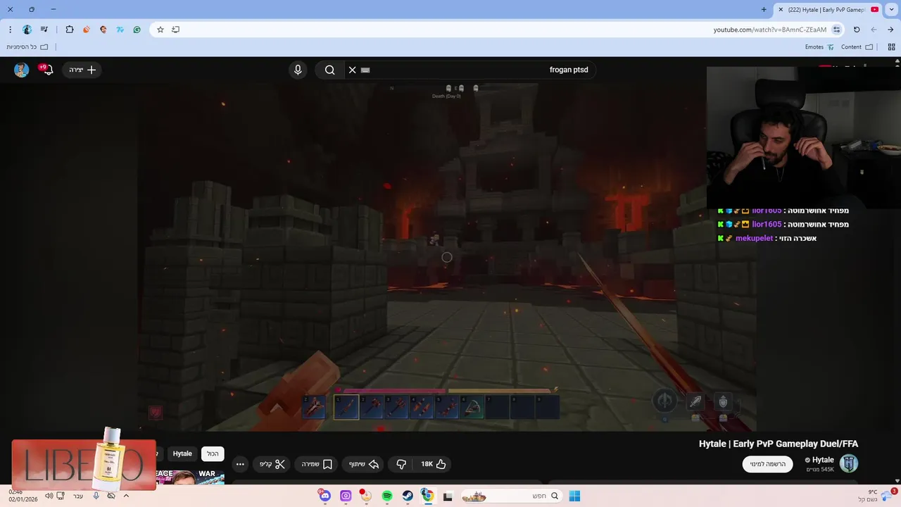Image resolution: width=901 pixels, height=507 pixels.
Task: Open the weather widget on taskbar
Action: pyautogui.click(x=876, y=496)
